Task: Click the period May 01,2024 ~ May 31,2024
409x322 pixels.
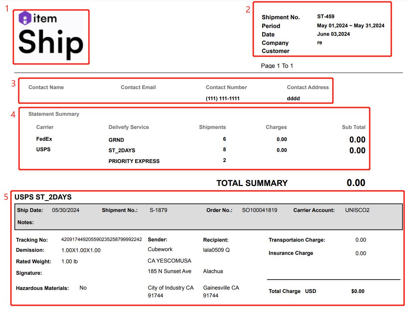Action: pos(350,26)
